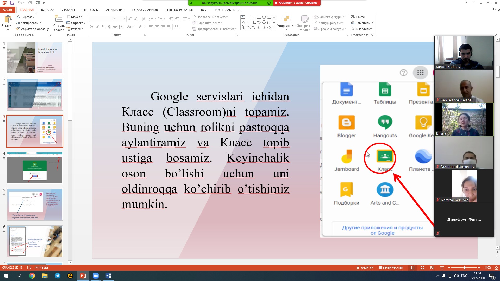
Task: Toggle the Comments (ПРИМЕЧАНИЯ) pane
Action: click(x=391, y=267)
